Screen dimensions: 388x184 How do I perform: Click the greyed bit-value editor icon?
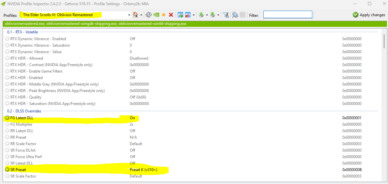242,15
